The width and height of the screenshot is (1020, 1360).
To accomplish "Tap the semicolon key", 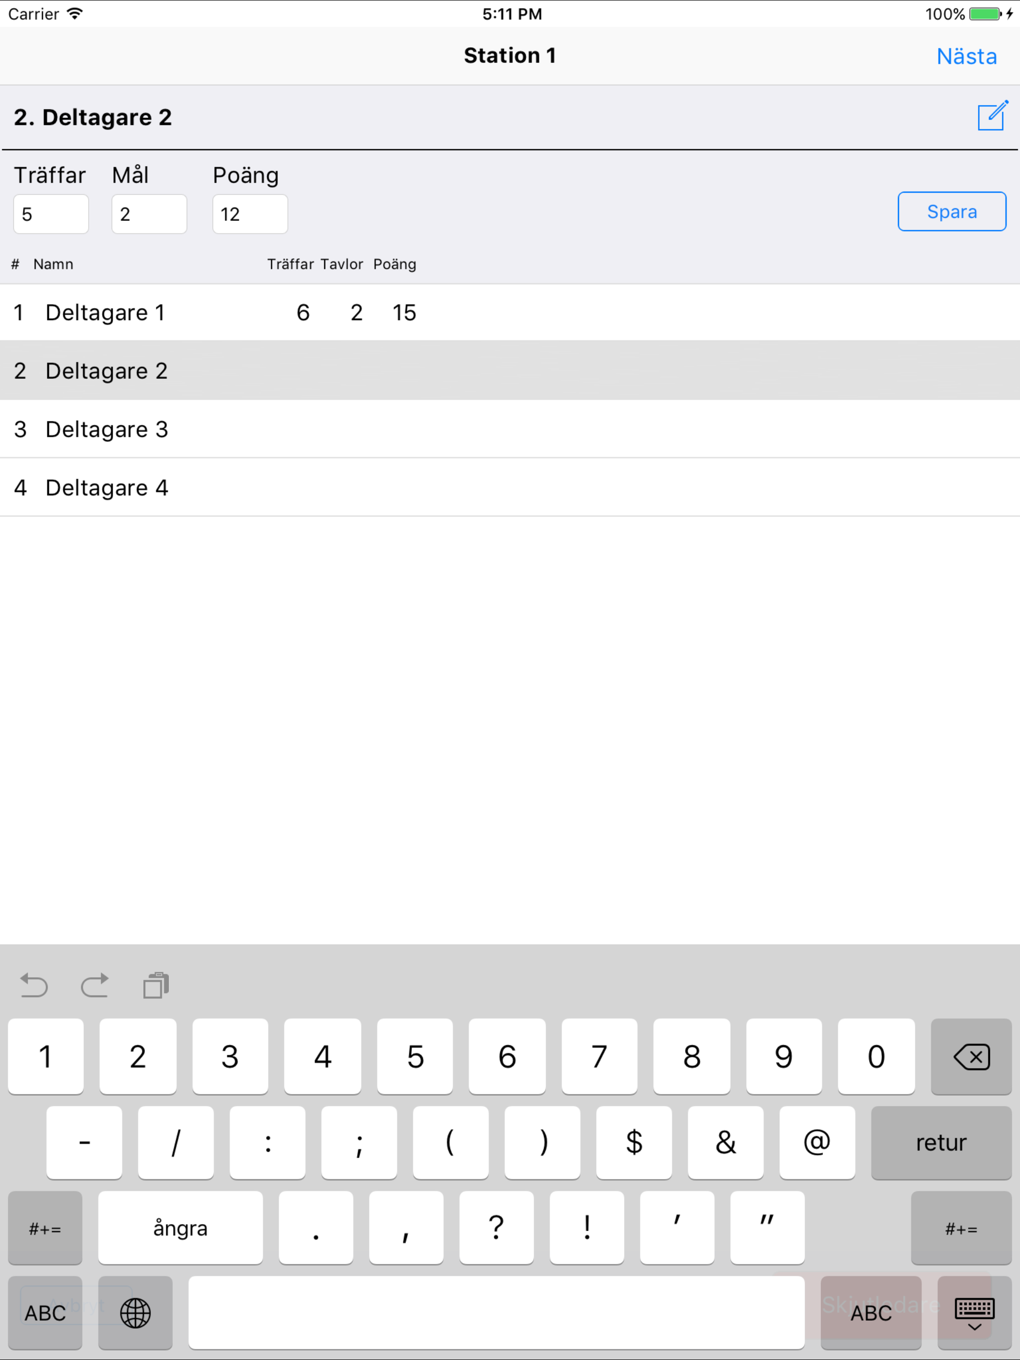I will [359, 1142].
